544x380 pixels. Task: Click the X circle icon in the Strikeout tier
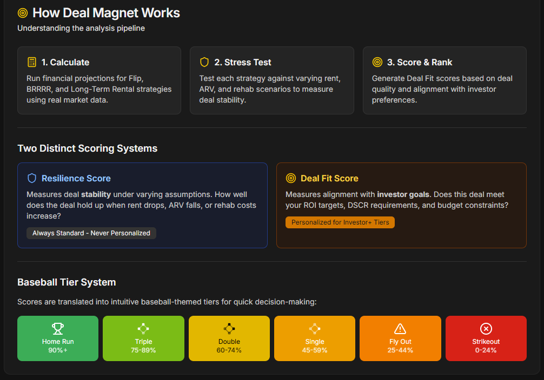486,328
